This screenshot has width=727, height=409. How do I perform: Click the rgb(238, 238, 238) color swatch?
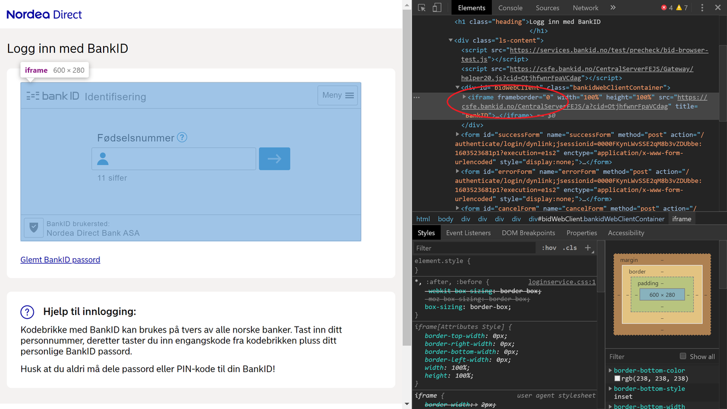tap(617, 379)
